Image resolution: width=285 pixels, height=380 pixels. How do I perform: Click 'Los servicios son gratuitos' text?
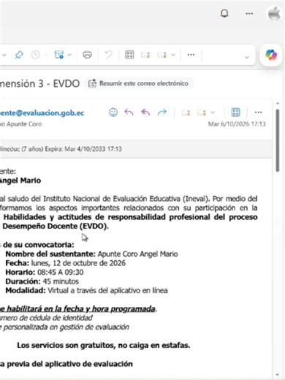tap(104, 345)
